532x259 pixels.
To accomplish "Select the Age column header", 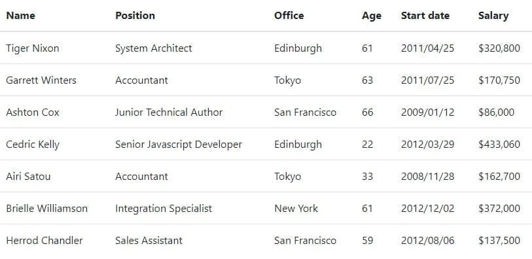I will pyautogui.click(x=372, y=16).
